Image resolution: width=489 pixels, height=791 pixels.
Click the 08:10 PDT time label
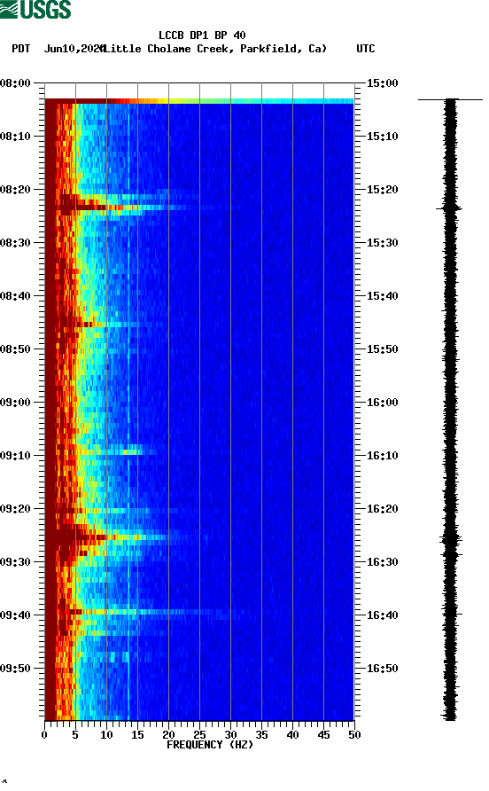15,137
